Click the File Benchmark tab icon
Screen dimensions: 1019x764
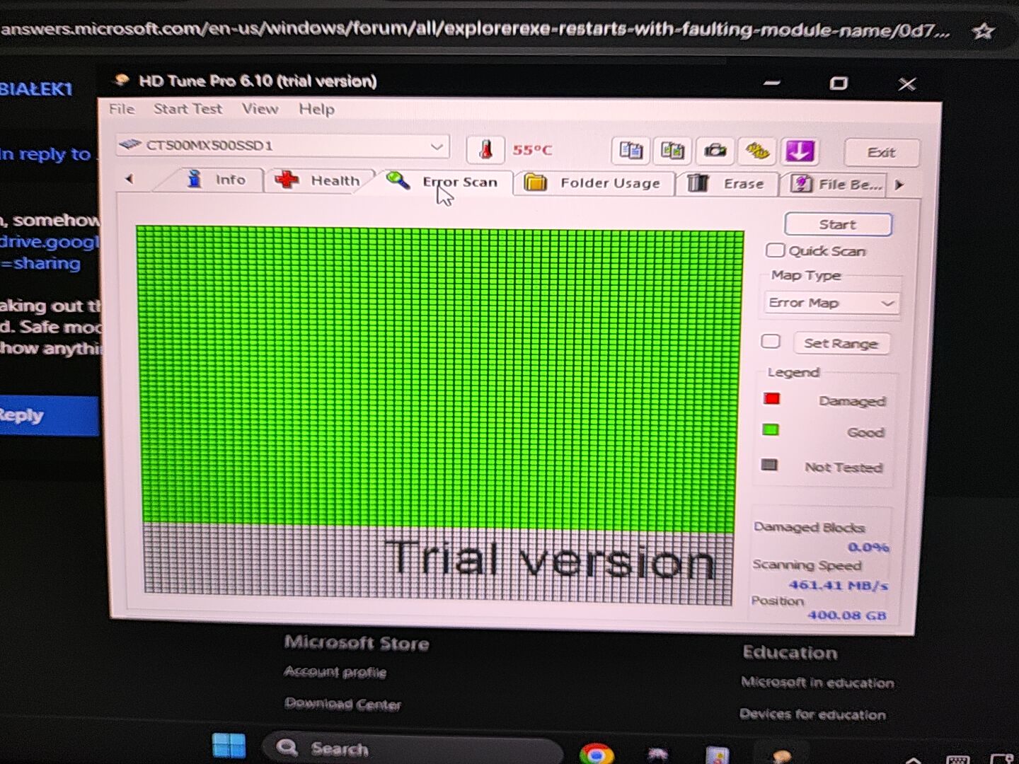point(801,184)
